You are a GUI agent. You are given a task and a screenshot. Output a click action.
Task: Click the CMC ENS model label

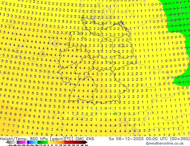[x=85, y=139]
